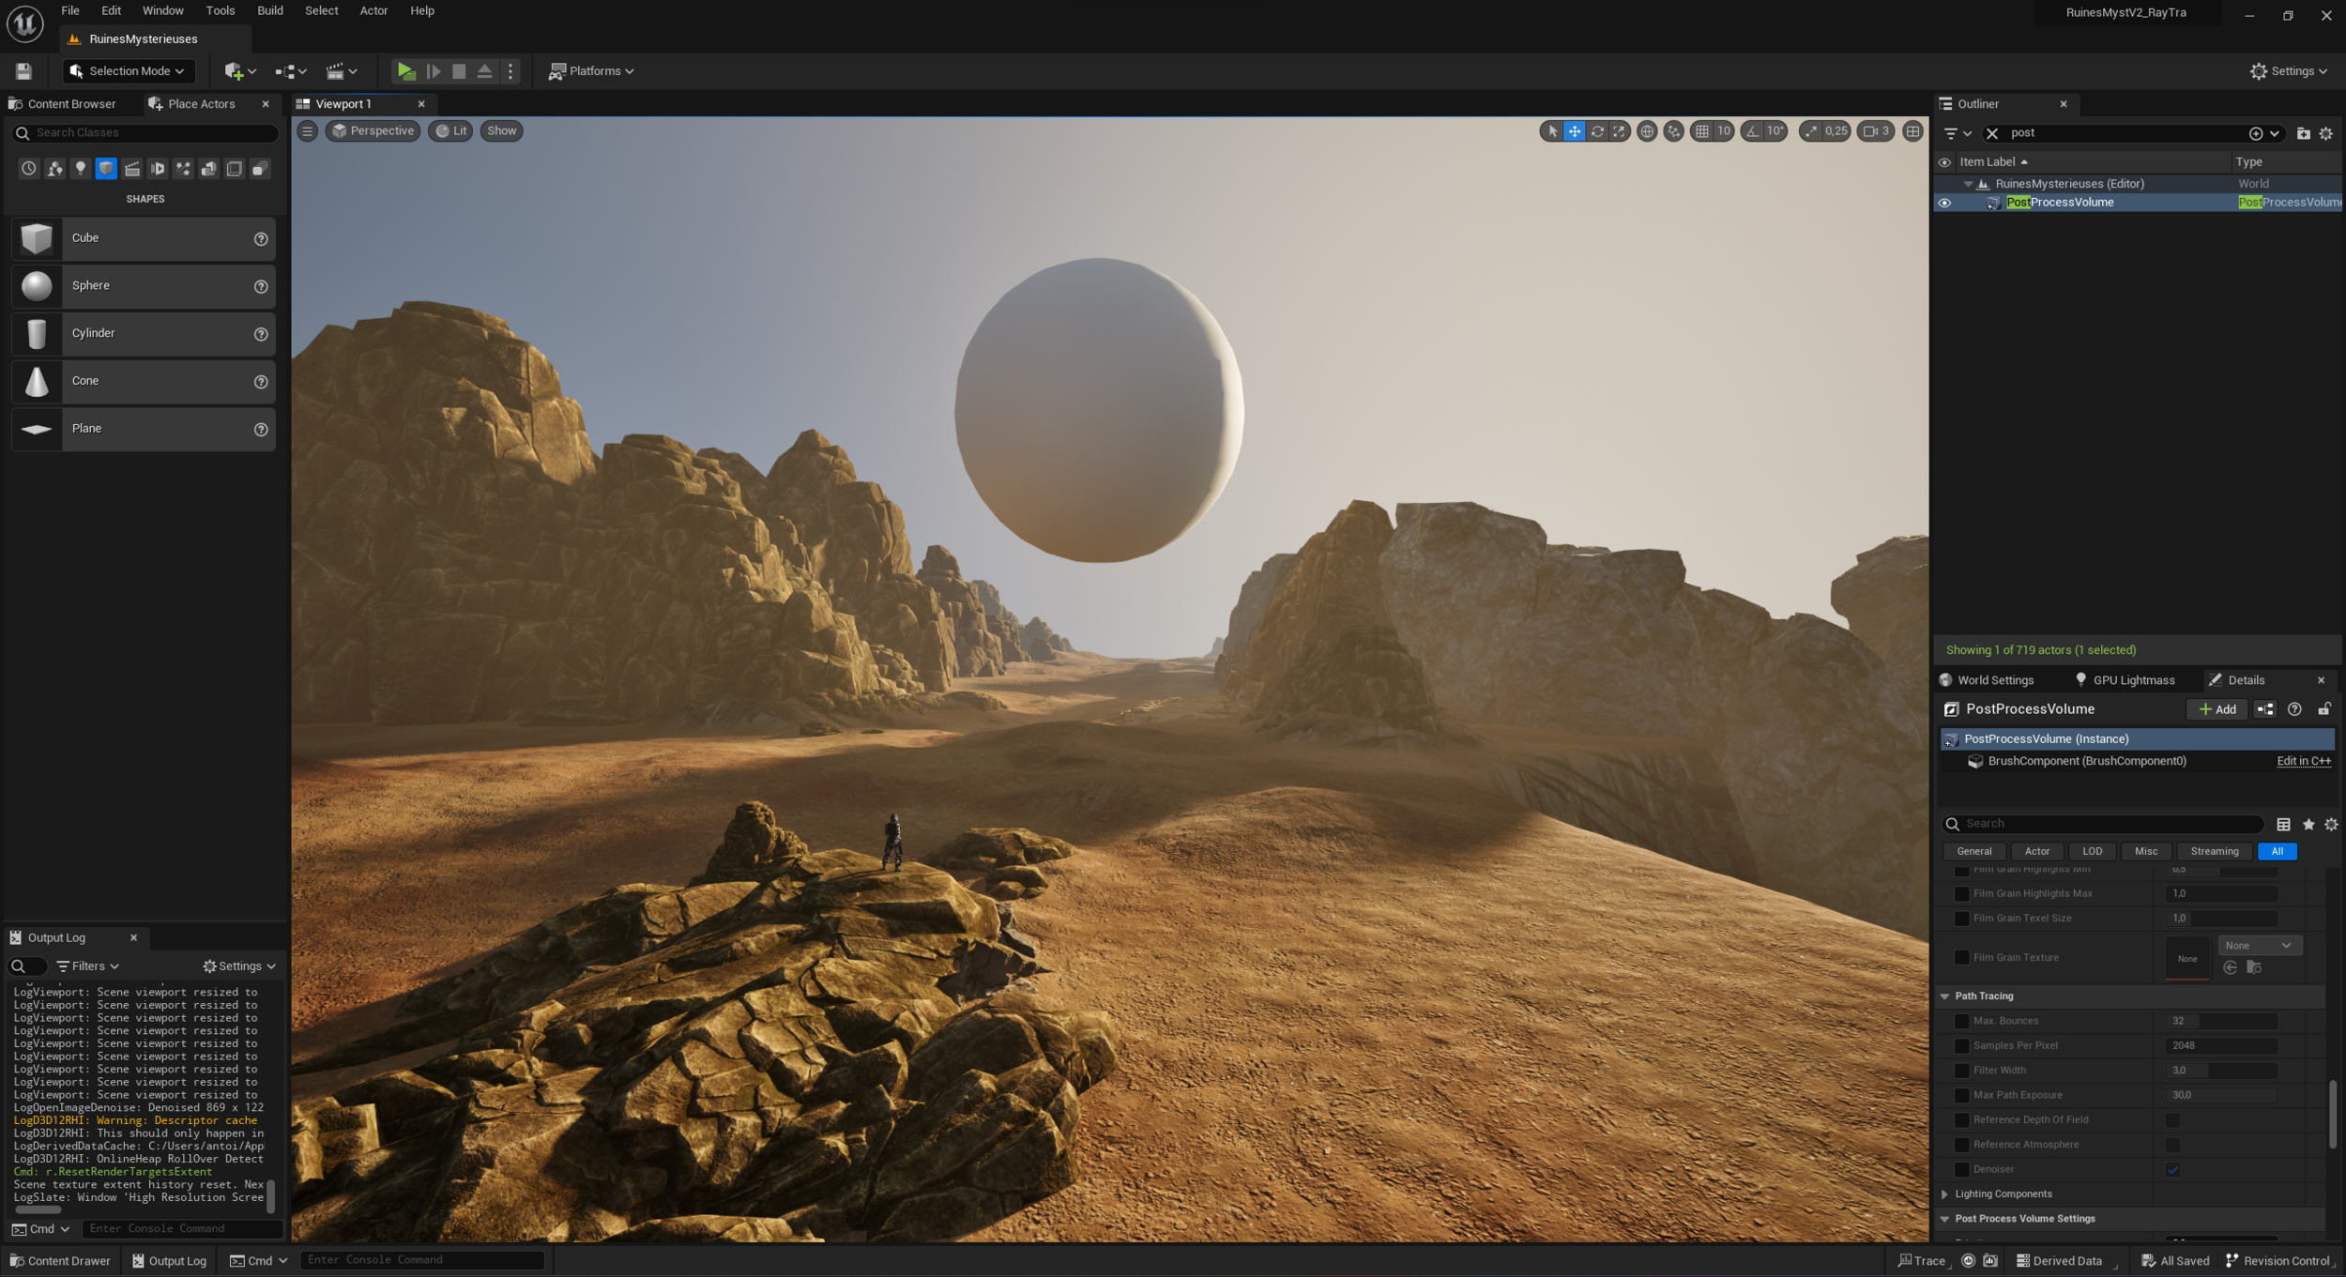Click the viewport layout maximize icon
Image resolution: width=2346 pixels, height=1277 pixels.
tap(1912, 131)
